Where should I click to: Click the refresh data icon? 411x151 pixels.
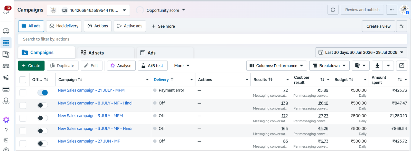tap(333, 10)
